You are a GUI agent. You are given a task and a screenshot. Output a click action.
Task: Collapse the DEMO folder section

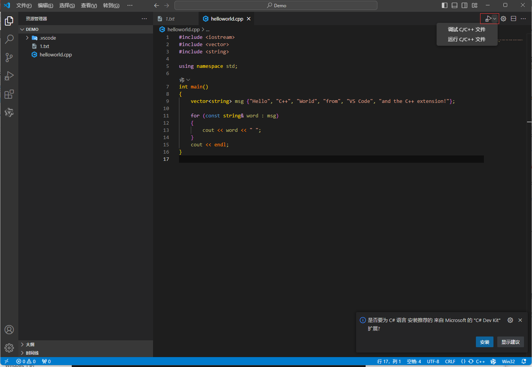85,29
